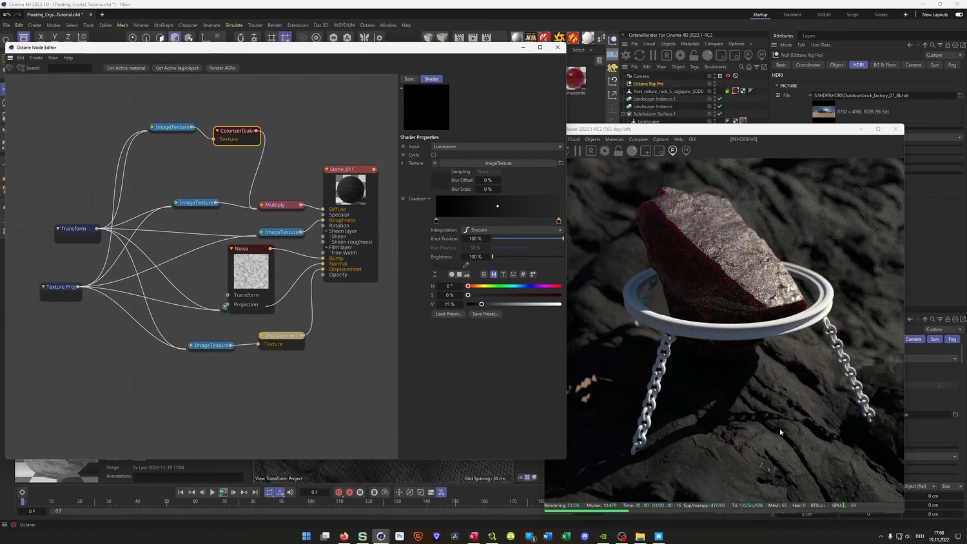Select the BG & Floor tab
The width and height of the screenshot is (967, 544).
click(x=884, y=65)
